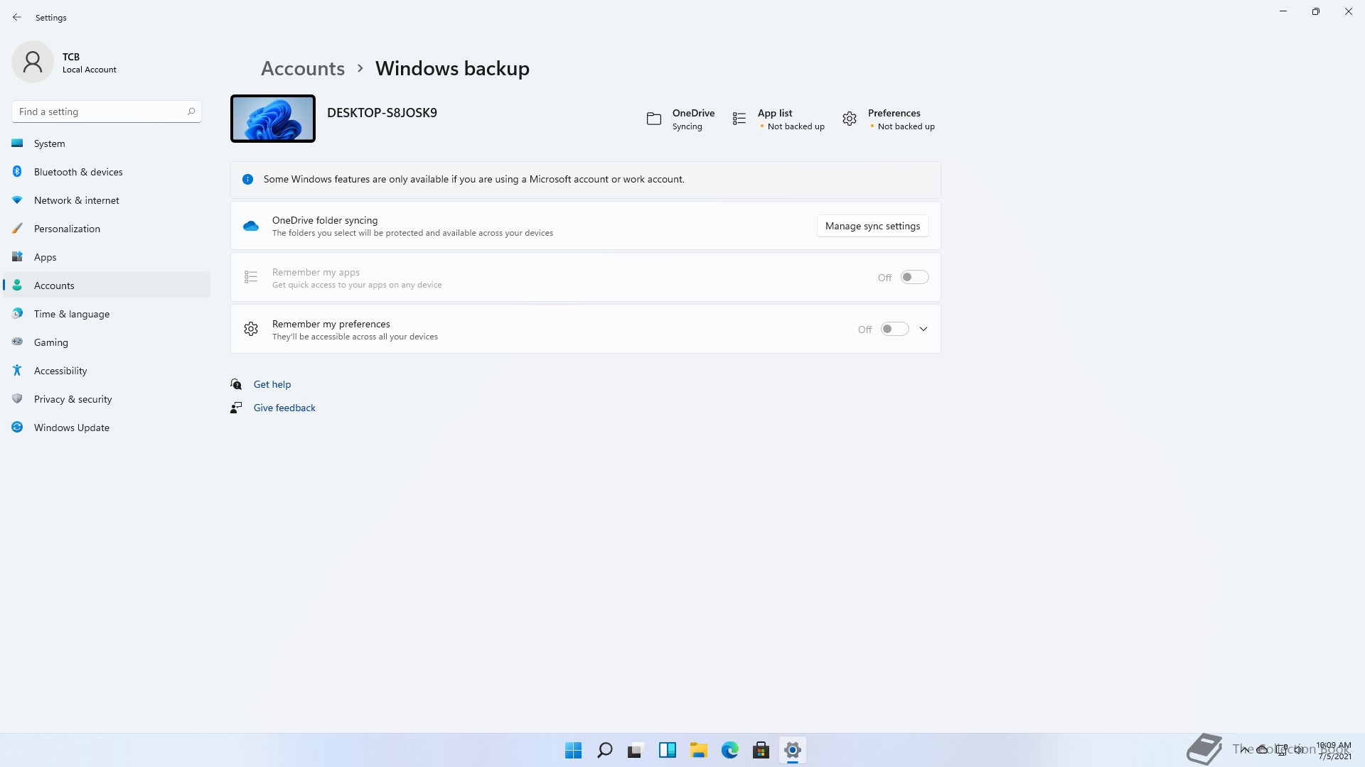Open File Explorer from the taskbar
This screenshot has height=767, width=1365.
click(698, 750)
